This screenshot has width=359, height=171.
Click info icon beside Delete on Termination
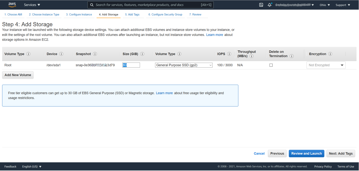pos(291,56)
